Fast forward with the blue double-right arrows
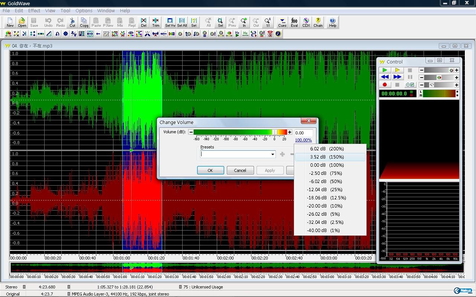 click(x=397, y=77)
